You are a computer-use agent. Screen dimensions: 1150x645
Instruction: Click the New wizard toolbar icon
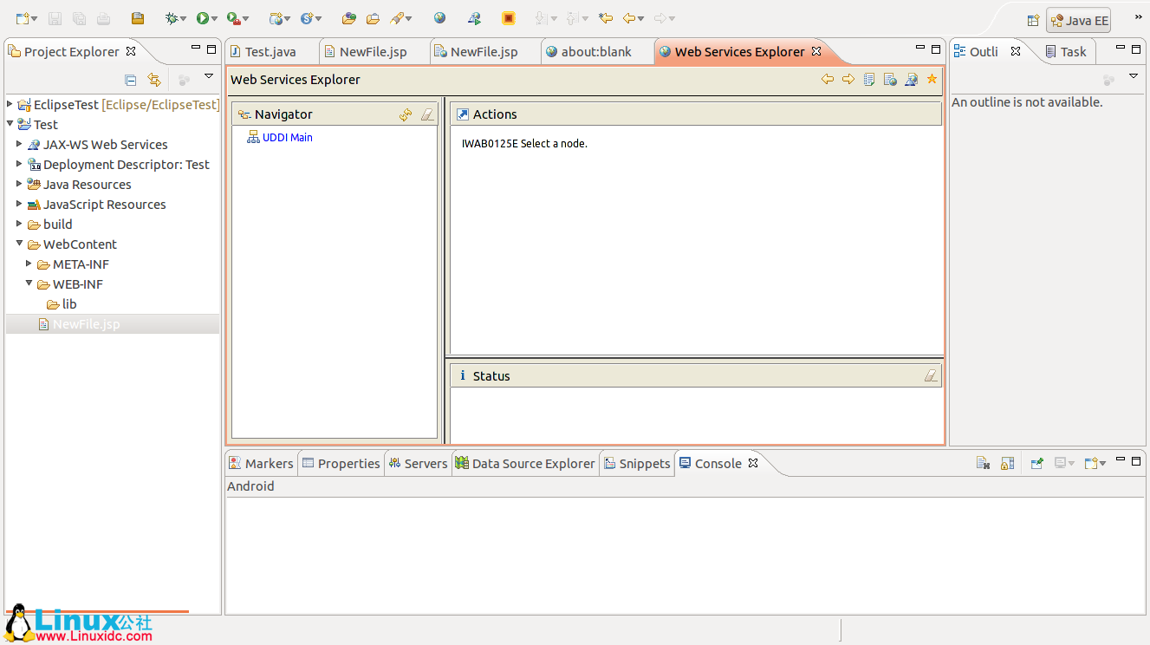point(23,18)
